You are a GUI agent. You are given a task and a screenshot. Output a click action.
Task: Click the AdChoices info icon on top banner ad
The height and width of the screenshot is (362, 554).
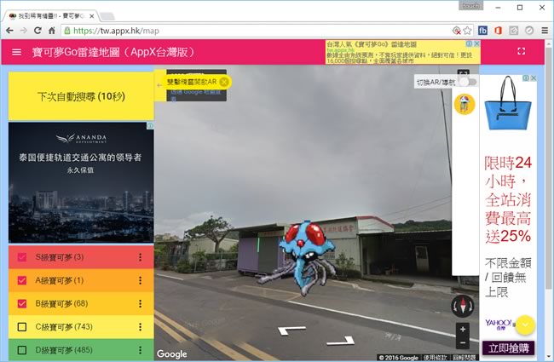point(470,43)
